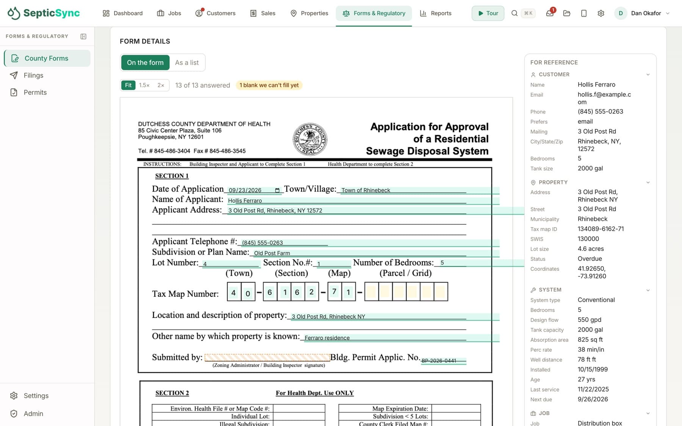This screenshot has width=682, height=426.
Task: Open Permits in sidebar
Action: click(x=47, y=92)
